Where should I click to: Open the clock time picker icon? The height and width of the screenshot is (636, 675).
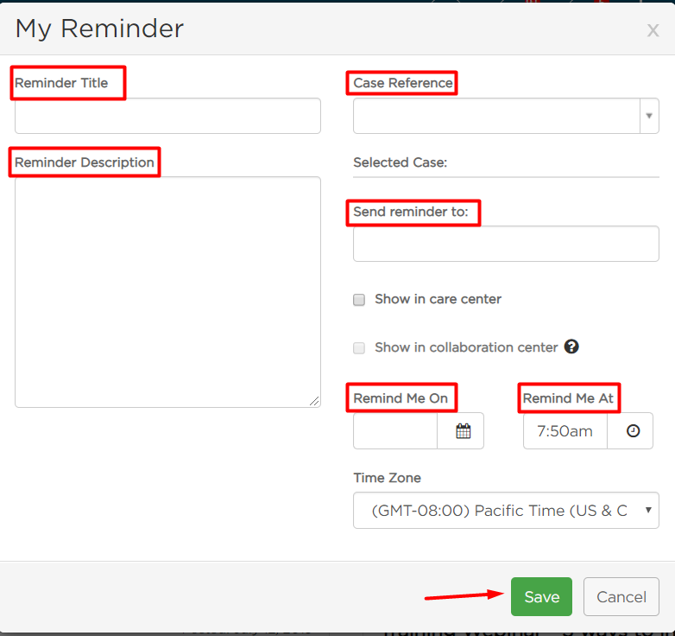coord(633,431)
